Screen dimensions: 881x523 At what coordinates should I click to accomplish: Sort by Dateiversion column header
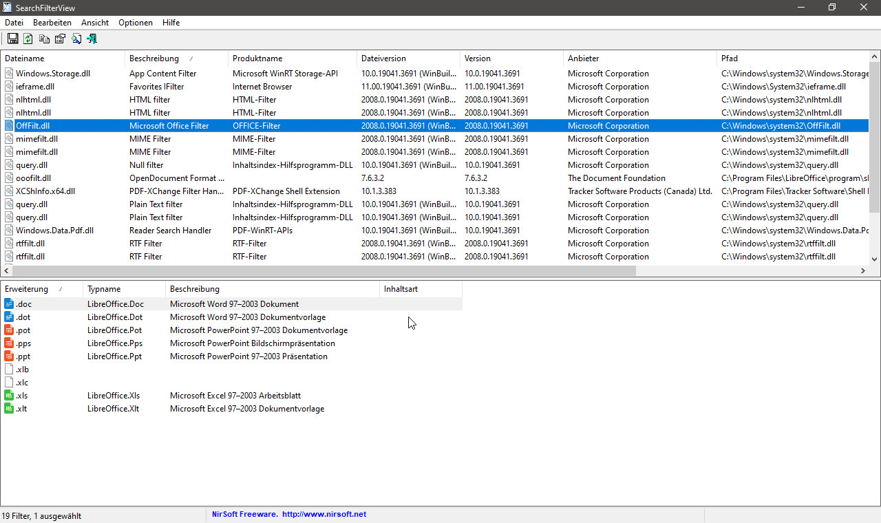click(x=408, y=58)
